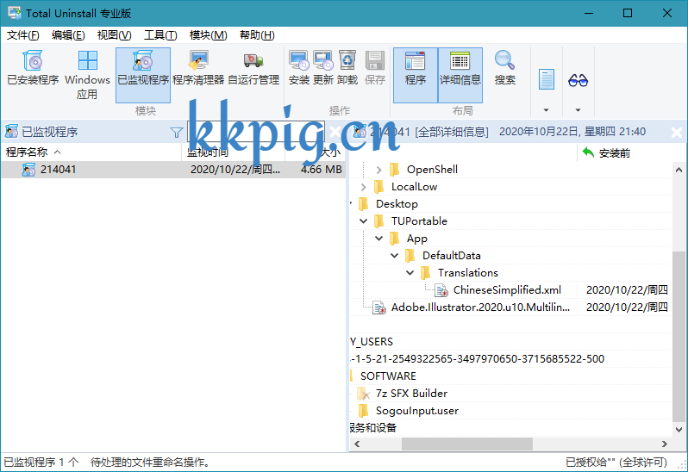688x472 pixels.
Task: Click the 更新 update action icon
Action: point(323,68)
